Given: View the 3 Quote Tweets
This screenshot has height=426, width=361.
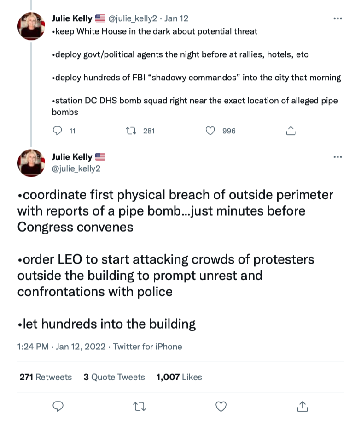Looking at the screenshot, I should coord(114,377).
